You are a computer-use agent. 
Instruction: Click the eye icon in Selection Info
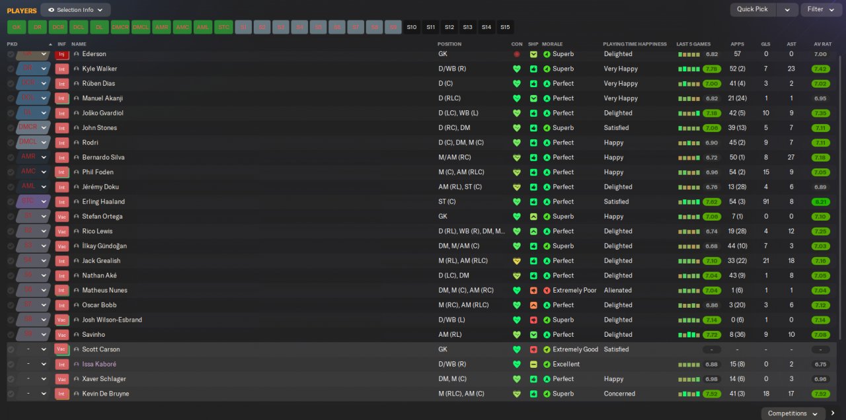pos(51,10)
